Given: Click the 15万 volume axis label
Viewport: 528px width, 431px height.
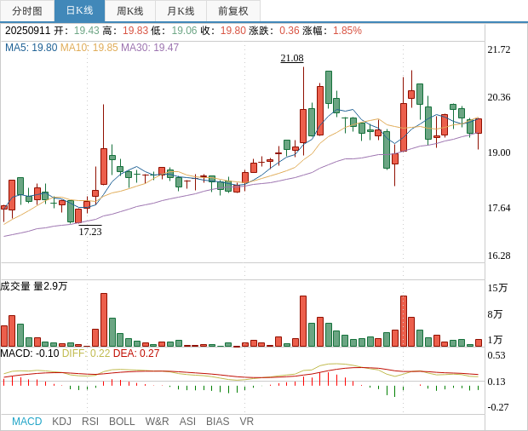Looking at the screenshot, I should [497, 288].
